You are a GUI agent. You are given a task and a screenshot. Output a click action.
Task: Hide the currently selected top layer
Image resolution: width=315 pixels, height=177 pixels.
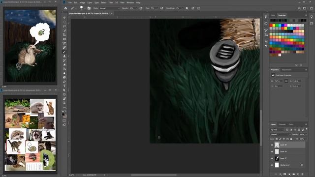(x=272, y=145)
